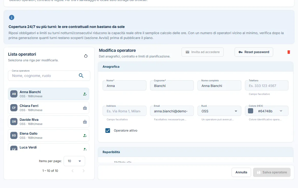This screenshot has height=188, width=298.
Task: Click the Nome completo field
Action: [219, 86]
